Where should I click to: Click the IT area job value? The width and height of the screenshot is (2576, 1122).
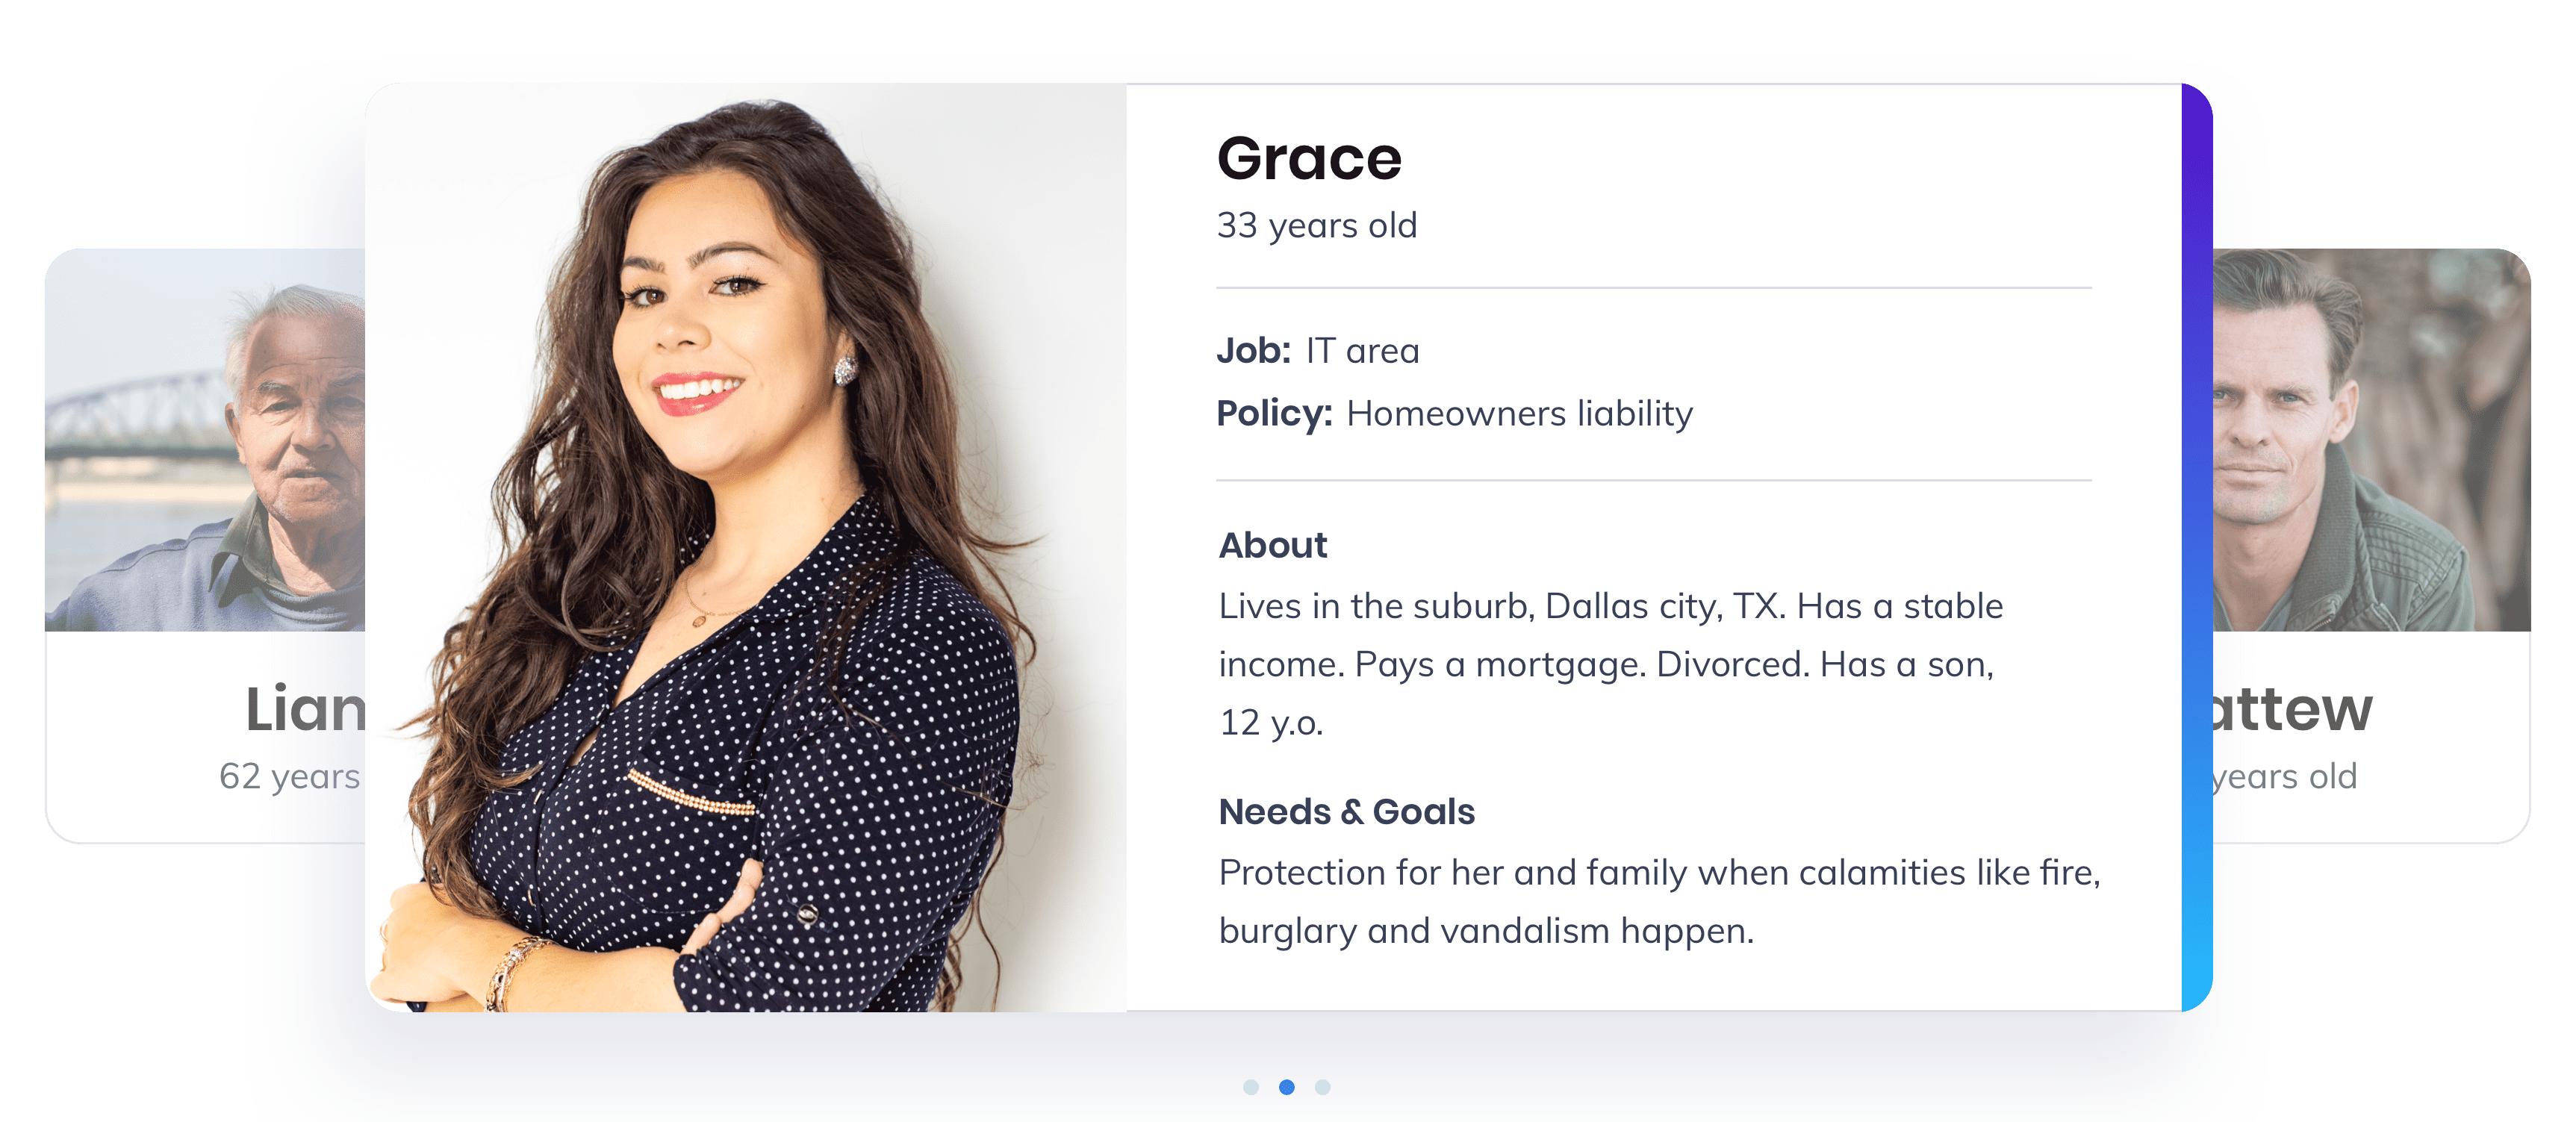click(x=1362, y=351)
